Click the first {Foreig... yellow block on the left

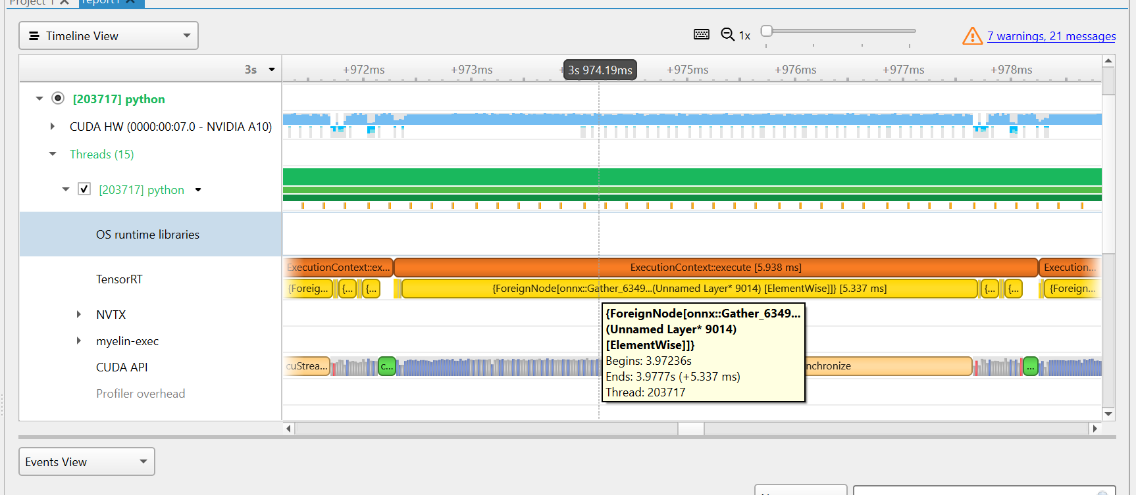click(x=308, y=288)
